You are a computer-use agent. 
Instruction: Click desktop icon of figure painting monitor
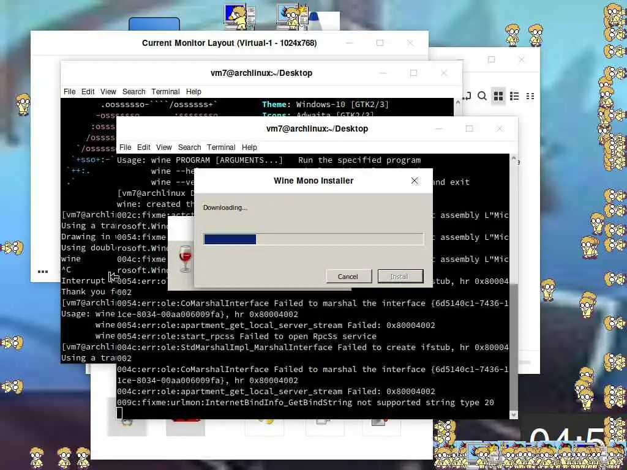[x=239, y=17]
